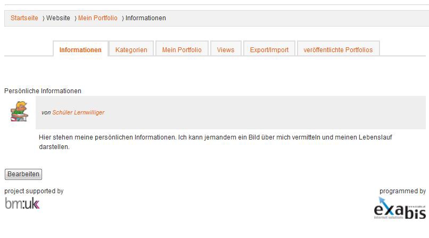Switch to the Views tab

click(226, 49)
